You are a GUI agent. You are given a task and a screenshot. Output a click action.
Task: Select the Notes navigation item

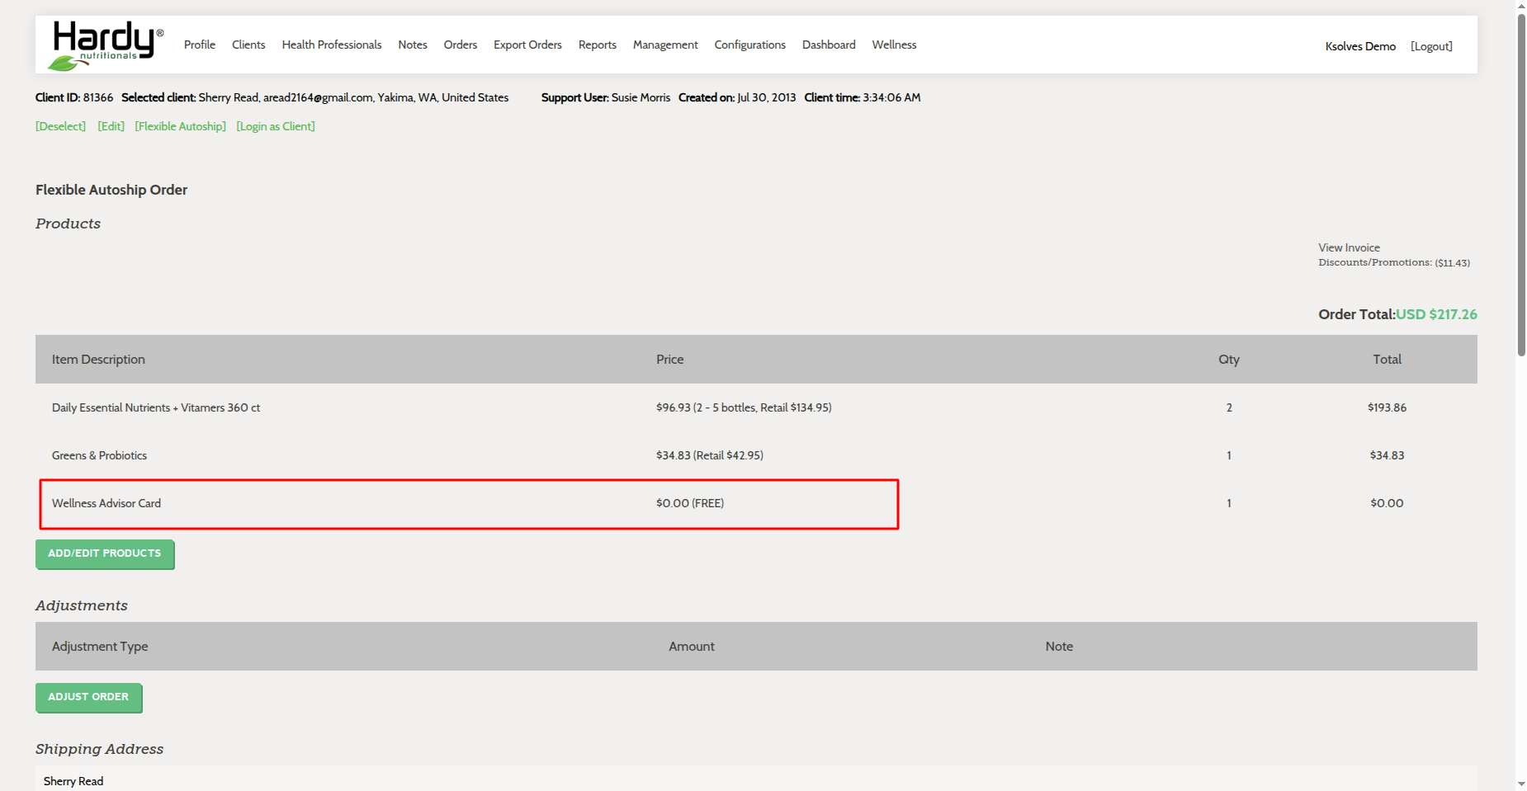412,45
